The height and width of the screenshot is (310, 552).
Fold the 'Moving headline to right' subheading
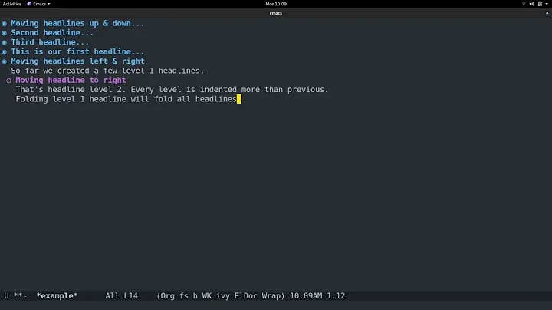point(71,81)
